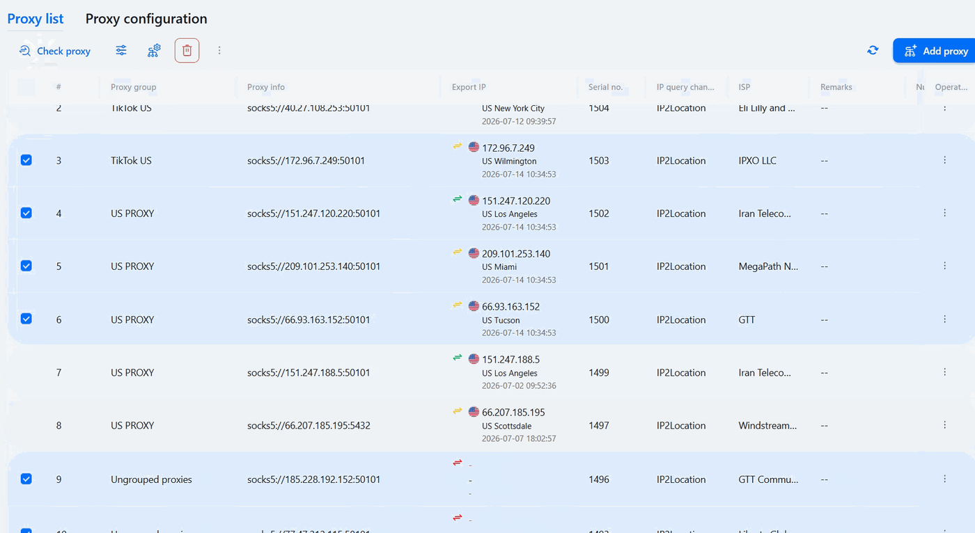Click the IP query channel column header
Viewport: 975px width, 533px height.
[685, 87]
